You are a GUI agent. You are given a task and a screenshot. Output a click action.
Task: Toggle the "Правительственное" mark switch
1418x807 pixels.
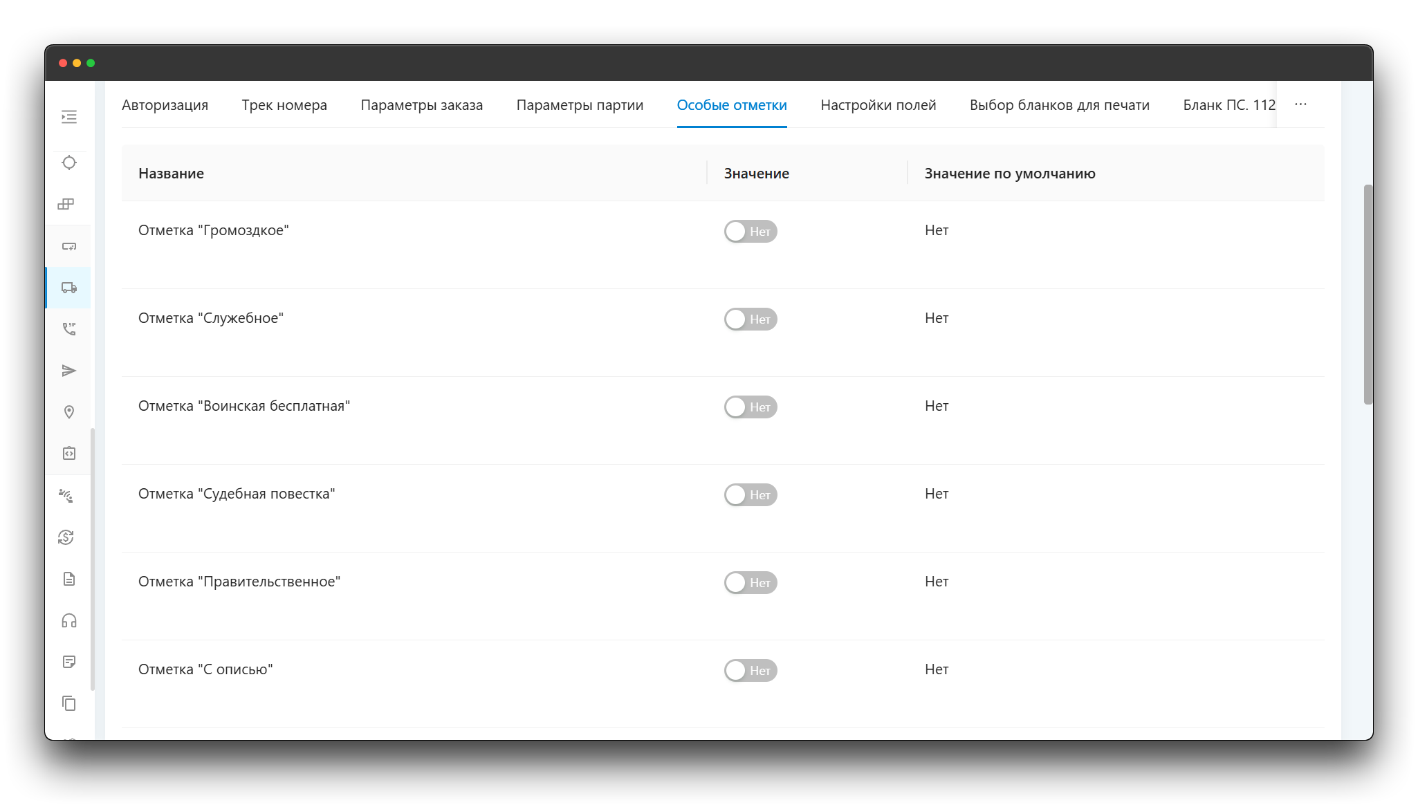click(x=751, y=583)
